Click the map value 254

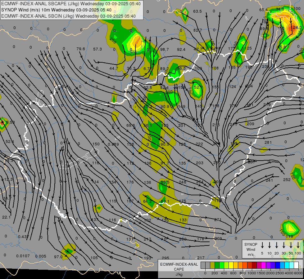coord(199,182)
